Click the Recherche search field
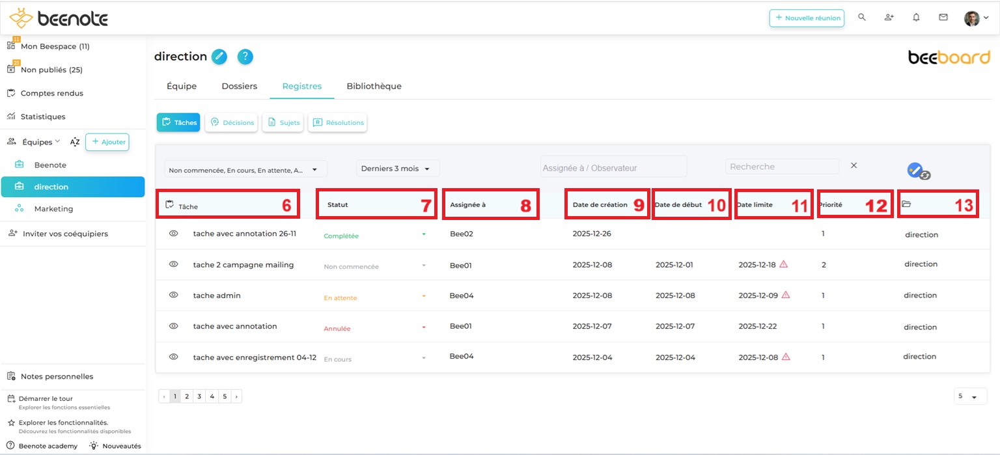This screenshot has height=455, width=1000. (781, 167)
